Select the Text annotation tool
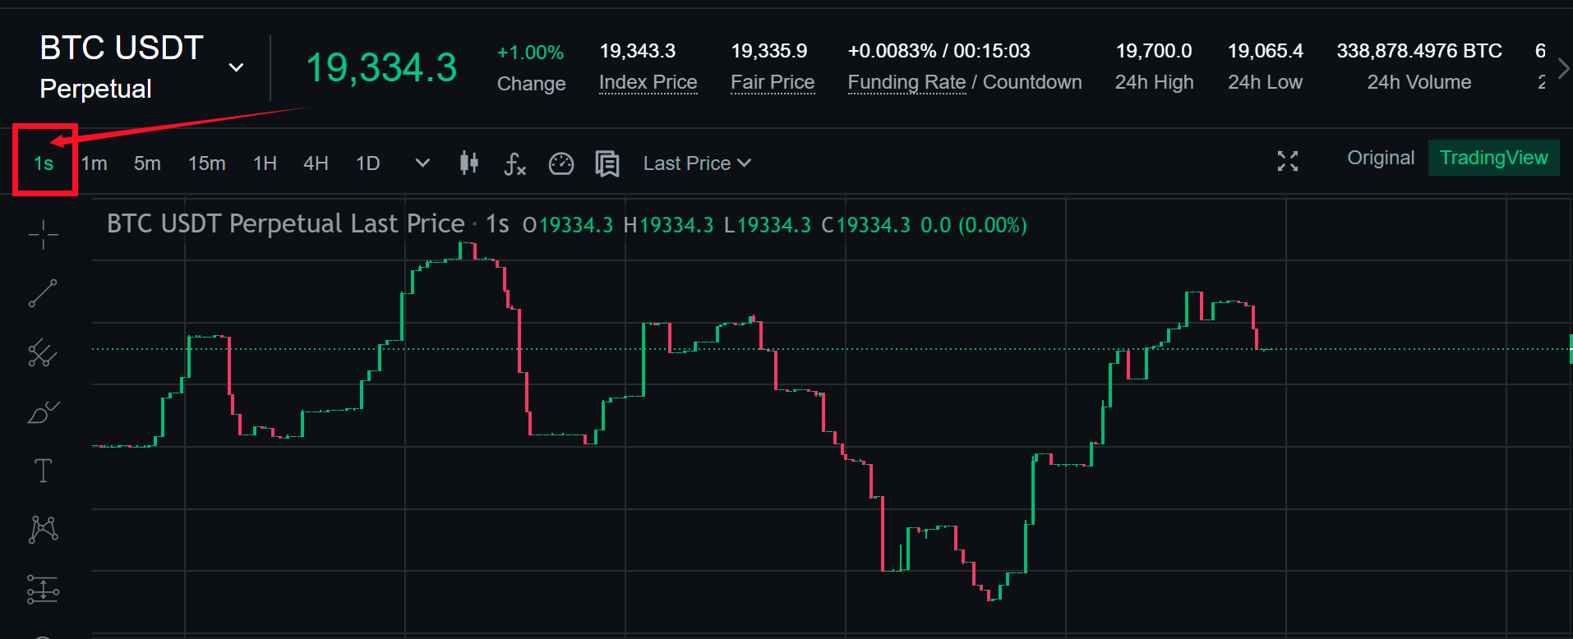The height and width of the screenshot is (639, 1573). (43, 471)
